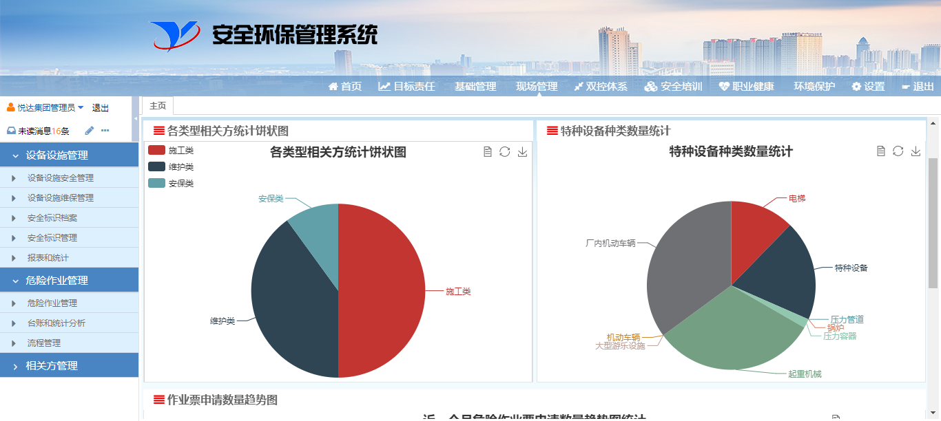Click the 退出 link next to username
Viewport: 941px width, 421px height.
101,108
